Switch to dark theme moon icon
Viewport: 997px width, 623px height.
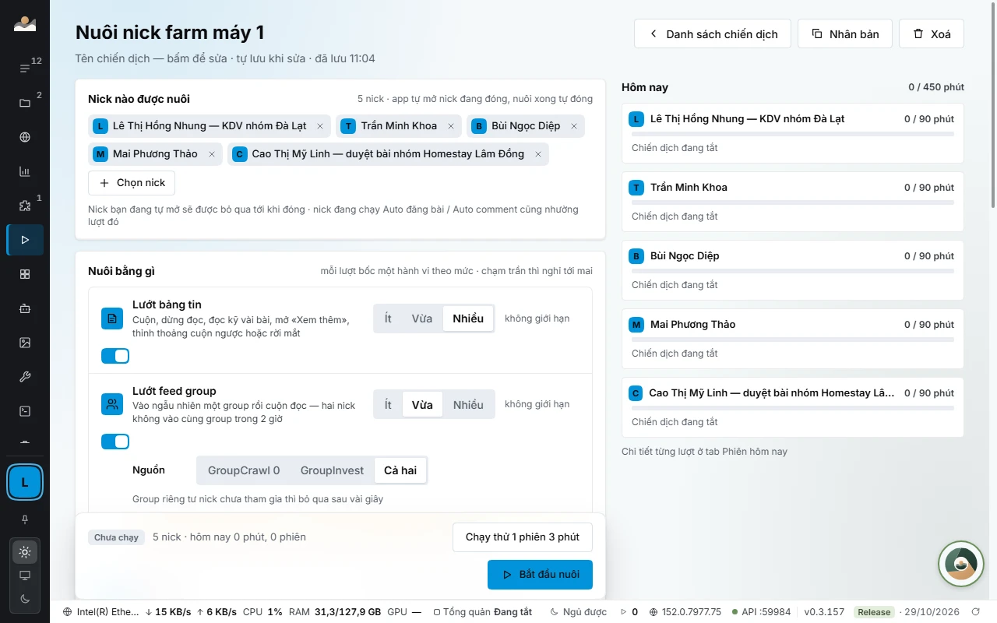[x=25, y=598]
